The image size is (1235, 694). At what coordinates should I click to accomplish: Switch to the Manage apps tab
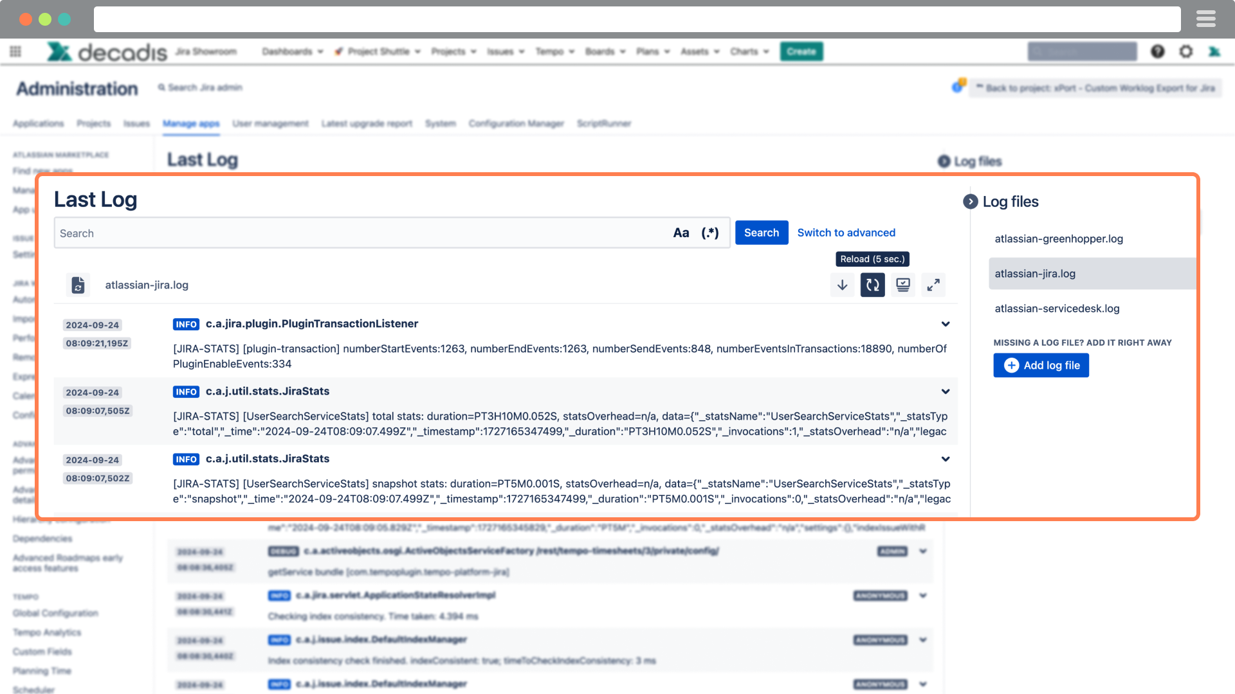[x=190, y=123]
